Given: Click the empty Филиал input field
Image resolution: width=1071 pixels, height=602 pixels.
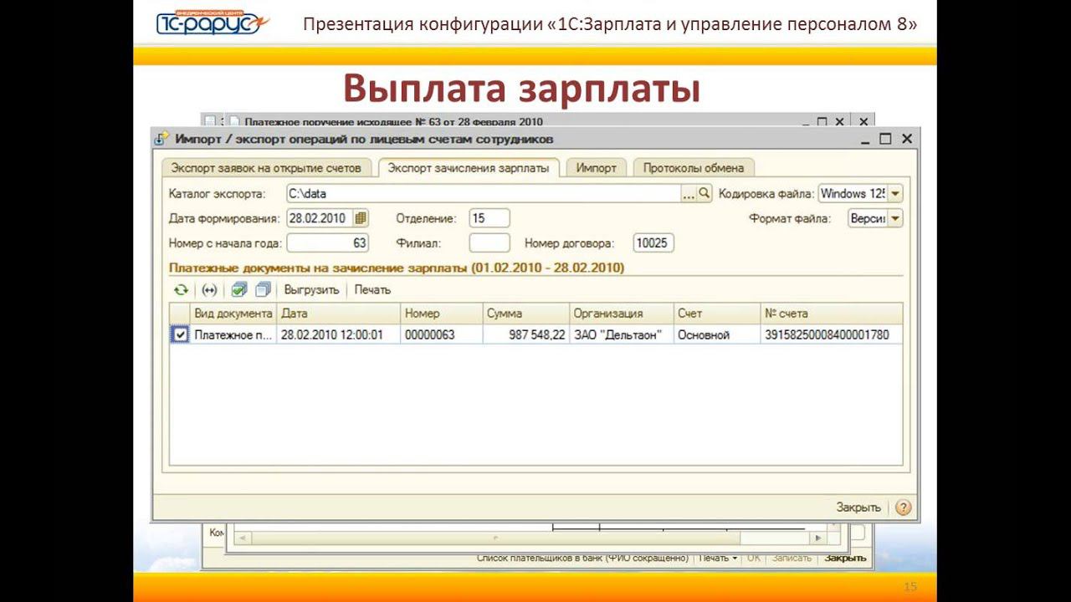Looking at the screenshot, I should click(489, 243).
